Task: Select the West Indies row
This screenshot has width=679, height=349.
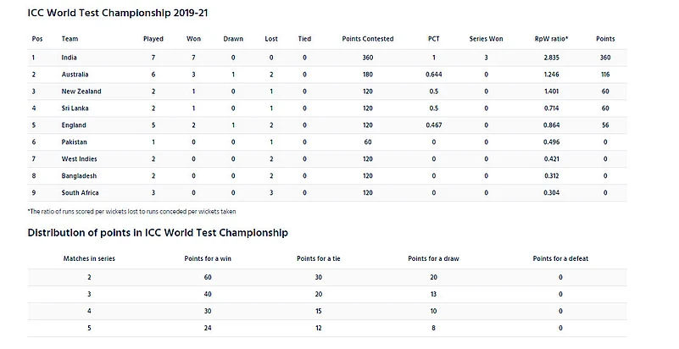Action: 80,158
